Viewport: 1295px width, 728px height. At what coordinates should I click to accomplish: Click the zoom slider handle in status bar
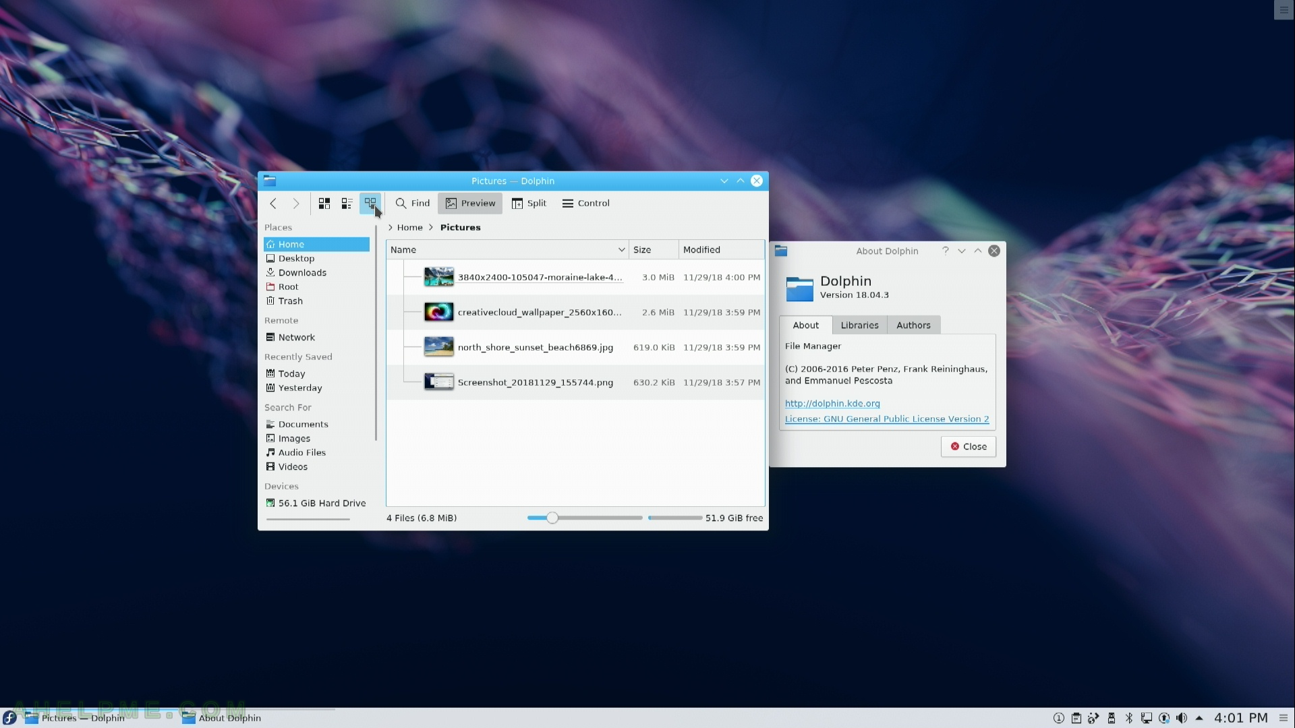[x=552, y=518]
